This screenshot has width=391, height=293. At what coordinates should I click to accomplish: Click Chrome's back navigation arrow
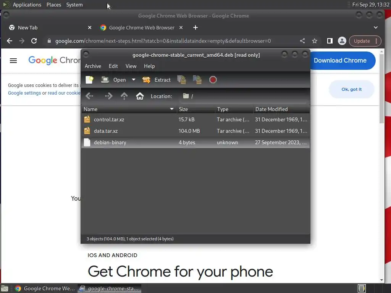click(x=10, y=41)
